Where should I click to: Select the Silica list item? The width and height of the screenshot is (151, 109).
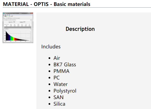pos(59,104)
